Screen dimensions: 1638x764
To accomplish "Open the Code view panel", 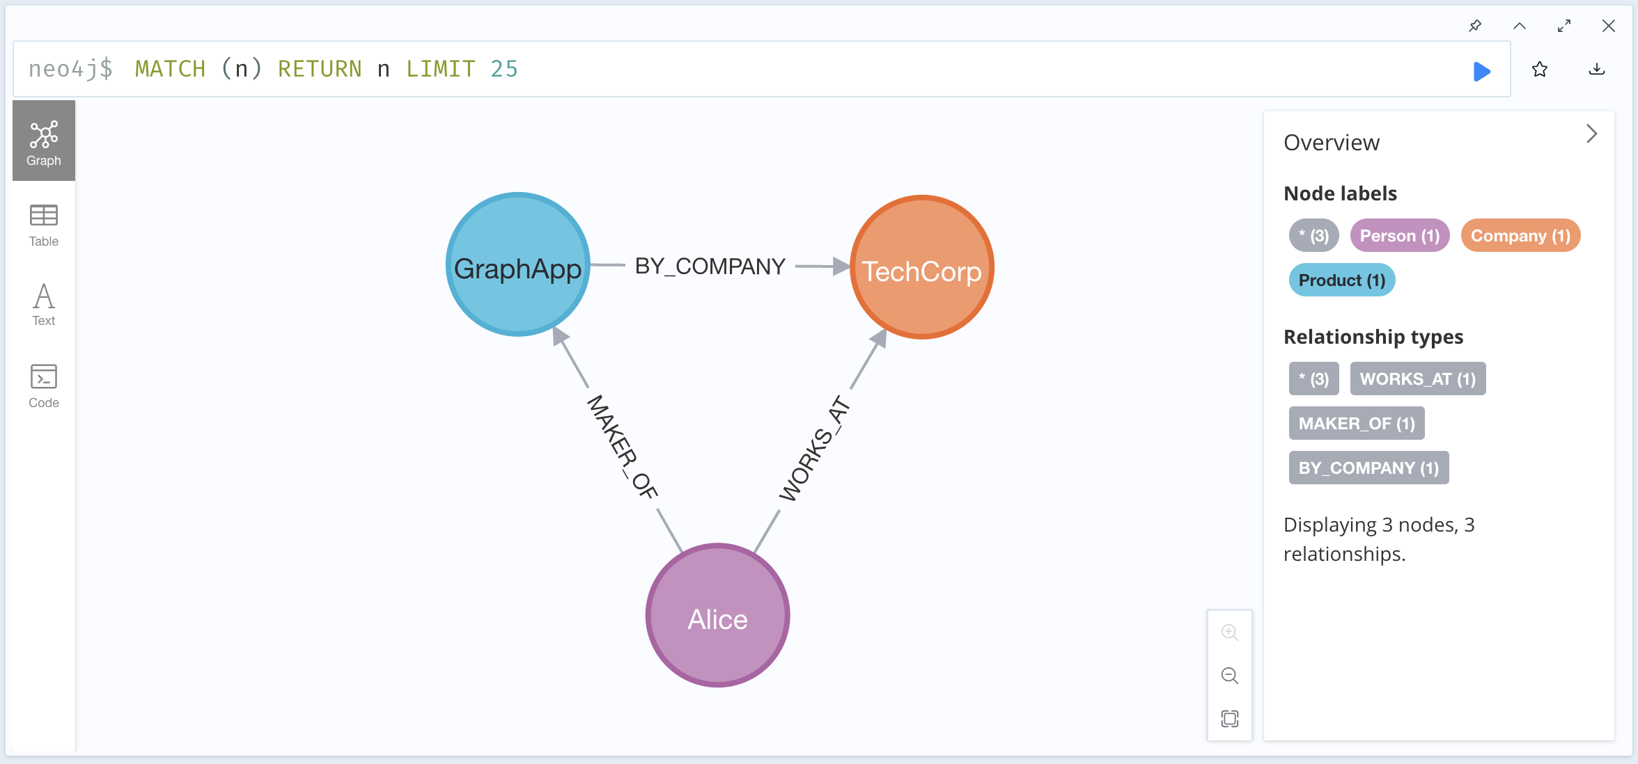I will [x=43, y=385].
